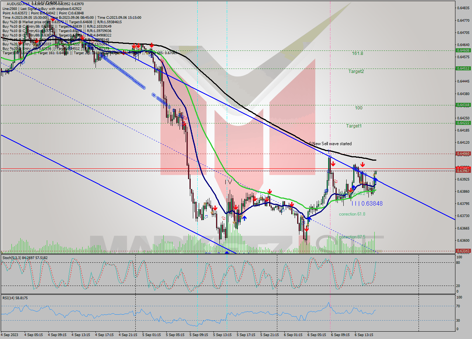472x339 pixels.
Task: Click the green 0.64318 price tag
Action: tap(463, 105)
